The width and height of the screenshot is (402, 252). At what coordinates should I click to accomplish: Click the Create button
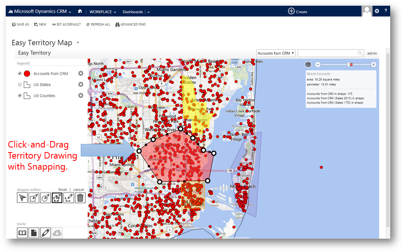click(298, 11)
